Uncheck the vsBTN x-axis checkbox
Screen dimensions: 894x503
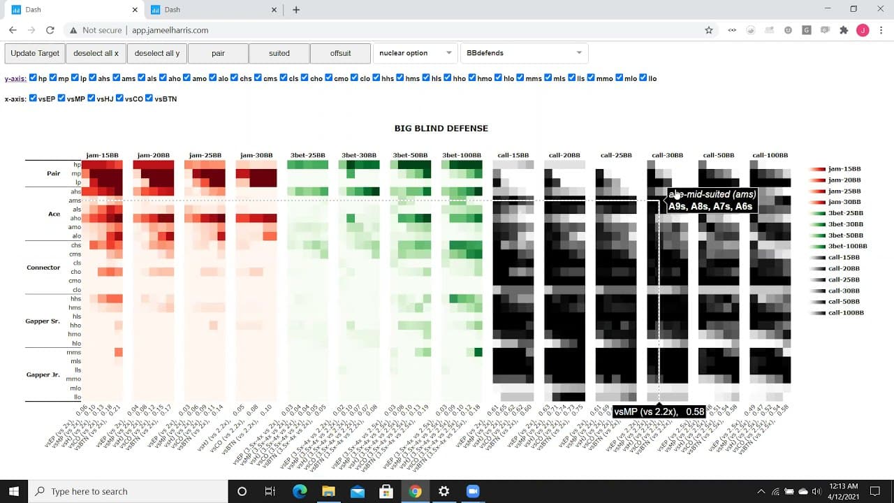coord(149,99)
